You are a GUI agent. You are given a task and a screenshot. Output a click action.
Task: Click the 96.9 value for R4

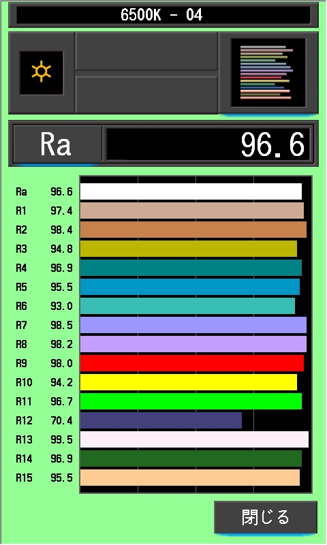[x=61, y=268]
